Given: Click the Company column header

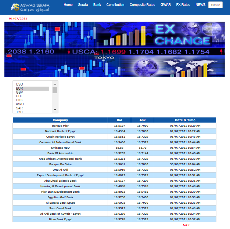Looking at the screenshot, I should pos(60,120).
